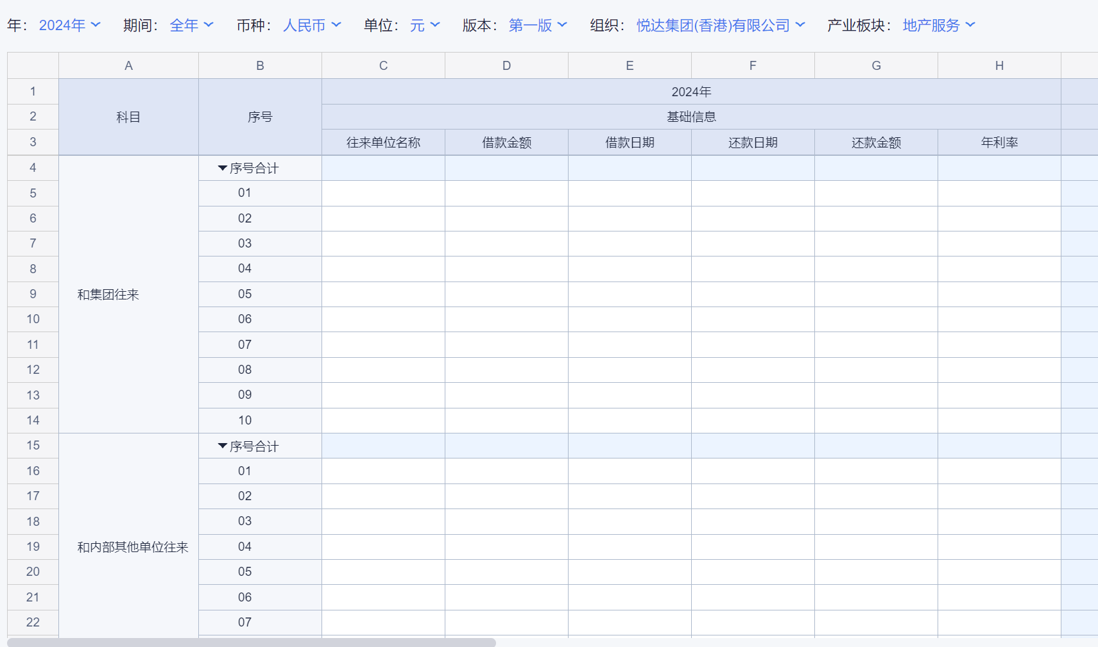Select column A header
Viewport: 1098px width, 647px height.
128,65
